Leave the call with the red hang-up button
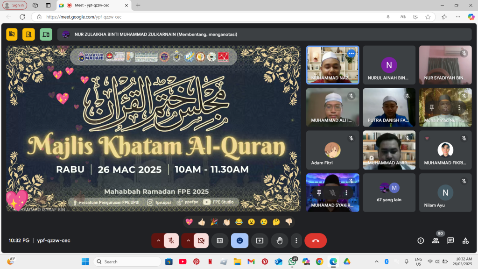 pyautogui.click(x=316, y=241)
